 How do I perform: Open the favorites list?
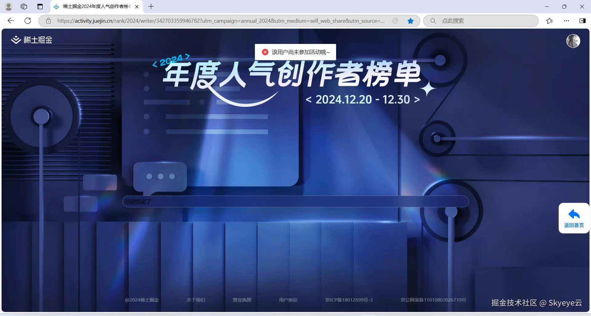[x=549, y=21]
